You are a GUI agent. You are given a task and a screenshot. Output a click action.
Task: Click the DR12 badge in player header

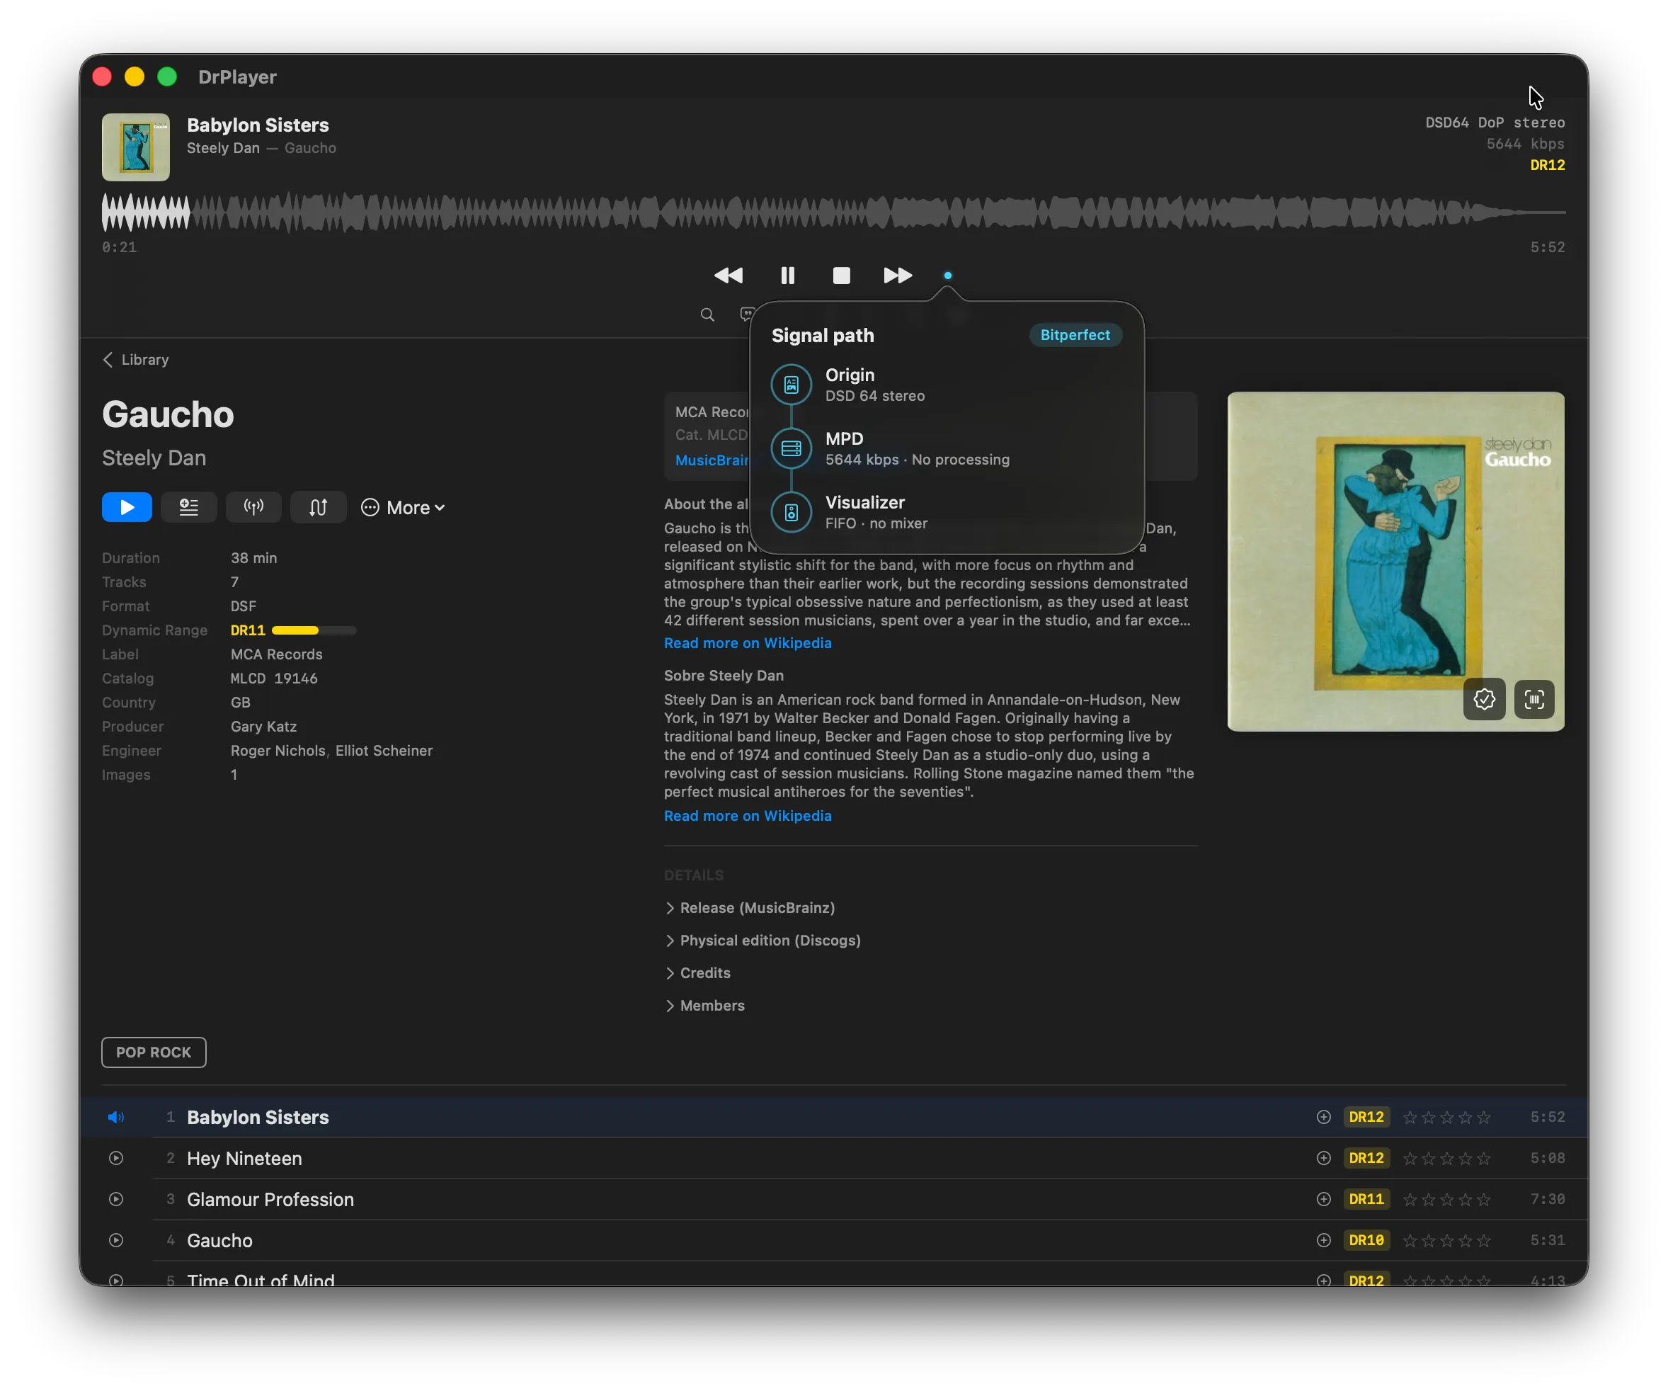click(1547, 165)
